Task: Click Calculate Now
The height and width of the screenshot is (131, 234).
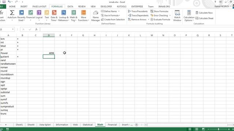Action: [x=204, y=13]
